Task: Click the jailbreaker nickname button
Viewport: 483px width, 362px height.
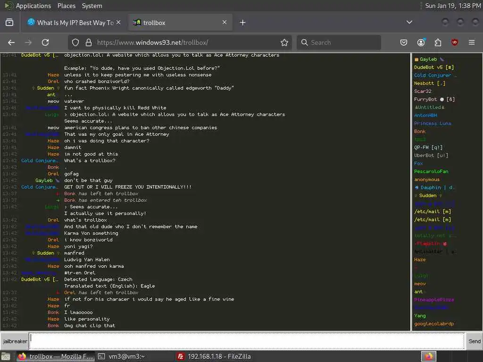Action: (x=15, y=341)
